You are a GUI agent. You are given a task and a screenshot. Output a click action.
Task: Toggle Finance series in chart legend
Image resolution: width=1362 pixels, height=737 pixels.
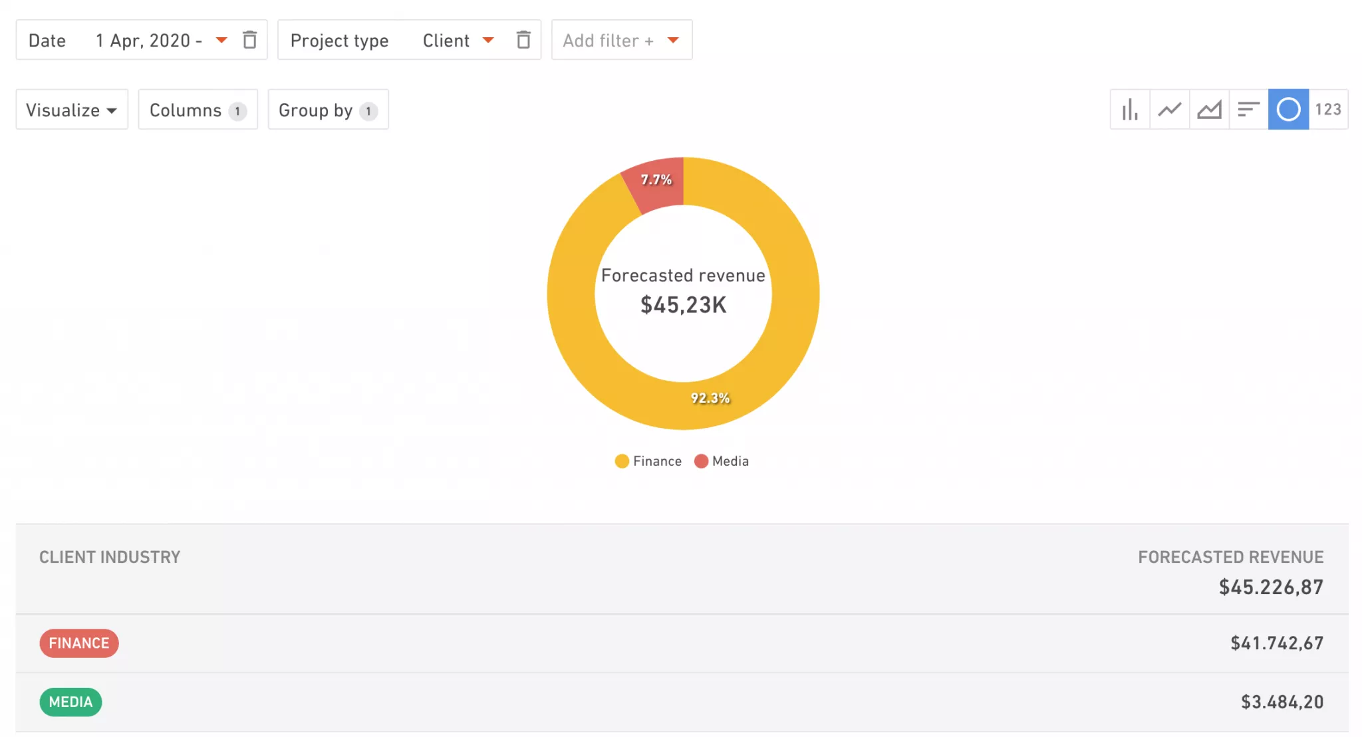pos(648,461)
